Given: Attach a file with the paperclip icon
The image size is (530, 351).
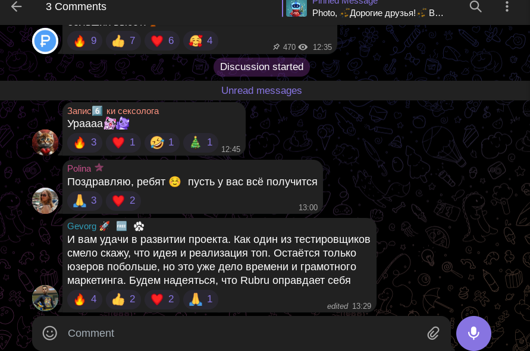Looking at the screenshot, I should coord(433,333).
